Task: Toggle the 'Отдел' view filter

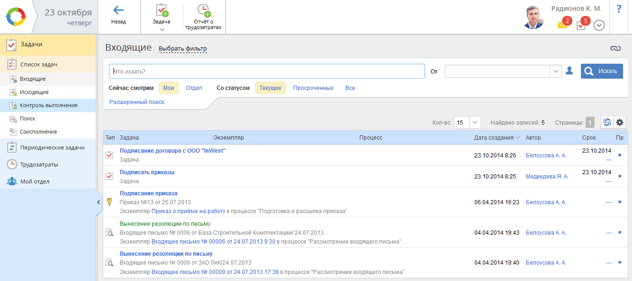Action: click(194, 88)
